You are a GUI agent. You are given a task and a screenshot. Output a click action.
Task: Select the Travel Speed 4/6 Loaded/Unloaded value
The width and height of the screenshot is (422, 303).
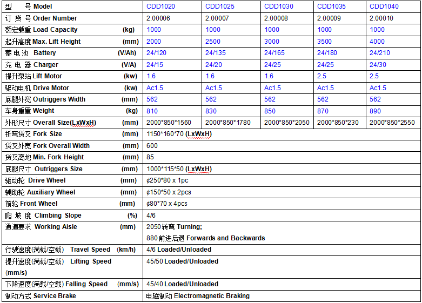point(179,250)
